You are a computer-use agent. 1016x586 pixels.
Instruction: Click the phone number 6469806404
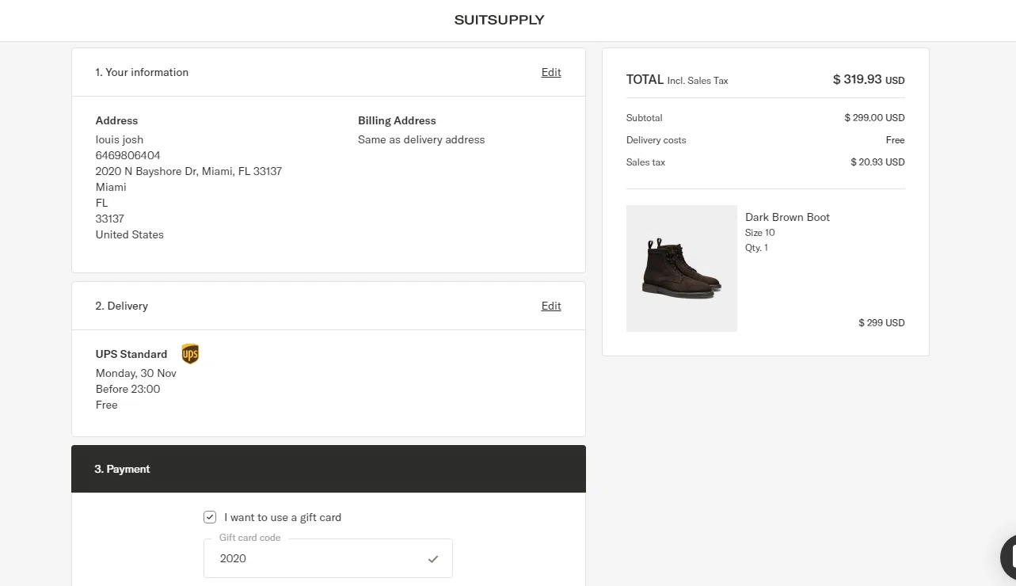coord(128,155)
